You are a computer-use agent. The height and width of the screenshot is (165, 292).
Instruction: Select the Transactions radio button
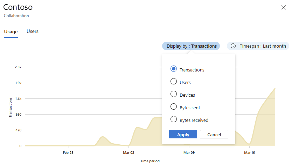point(173,69)
